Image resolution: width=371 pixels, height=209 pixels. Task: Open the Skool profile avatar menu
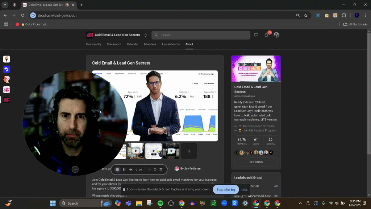[x=276, y=35]
